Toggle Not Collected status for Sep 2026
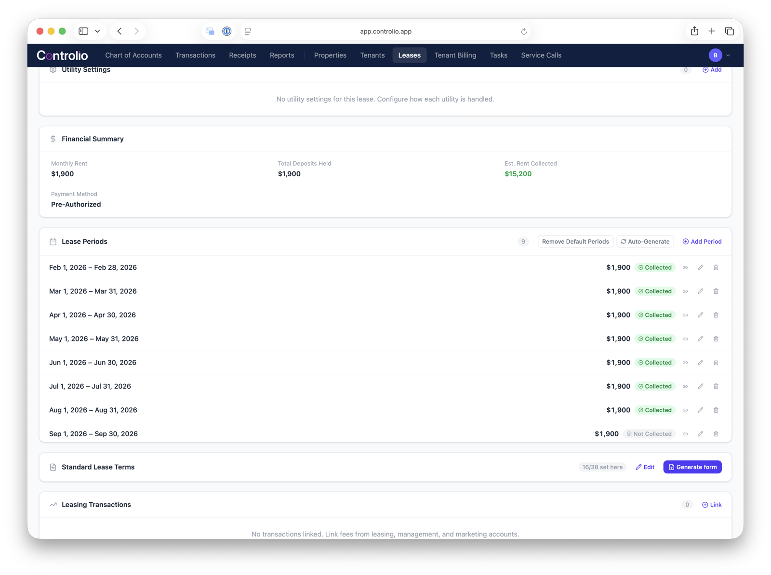The height and width of the screenshot is (575, 771). 649,434
